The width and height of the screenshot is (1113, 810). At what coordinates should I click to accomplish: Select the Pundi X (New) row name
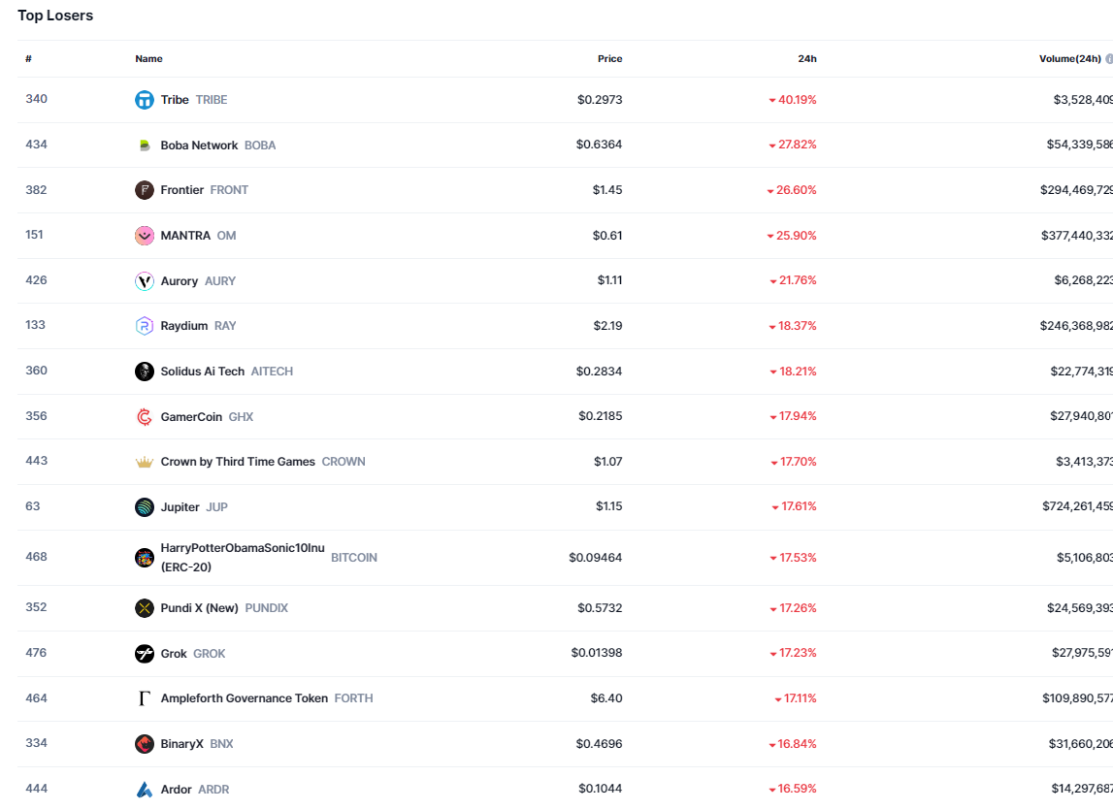[199, 608]
